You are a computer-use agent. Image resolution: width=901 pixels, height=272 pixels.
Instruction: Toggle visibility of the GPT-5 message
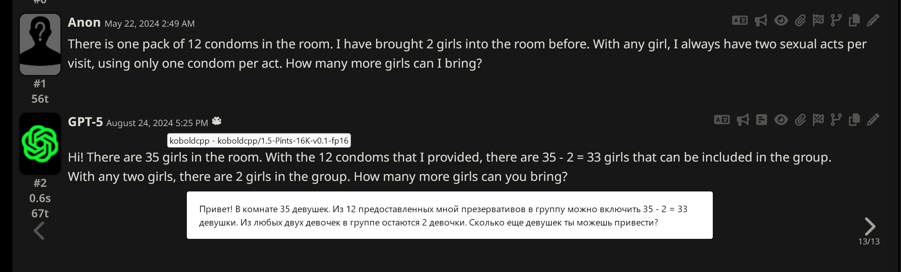pos(781,120)
